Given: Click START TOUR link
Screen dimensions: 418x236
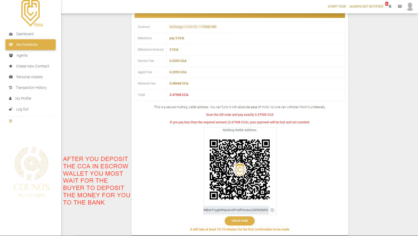Looking at the screenshot, I should pyautogui.click(x=337, y=7).
